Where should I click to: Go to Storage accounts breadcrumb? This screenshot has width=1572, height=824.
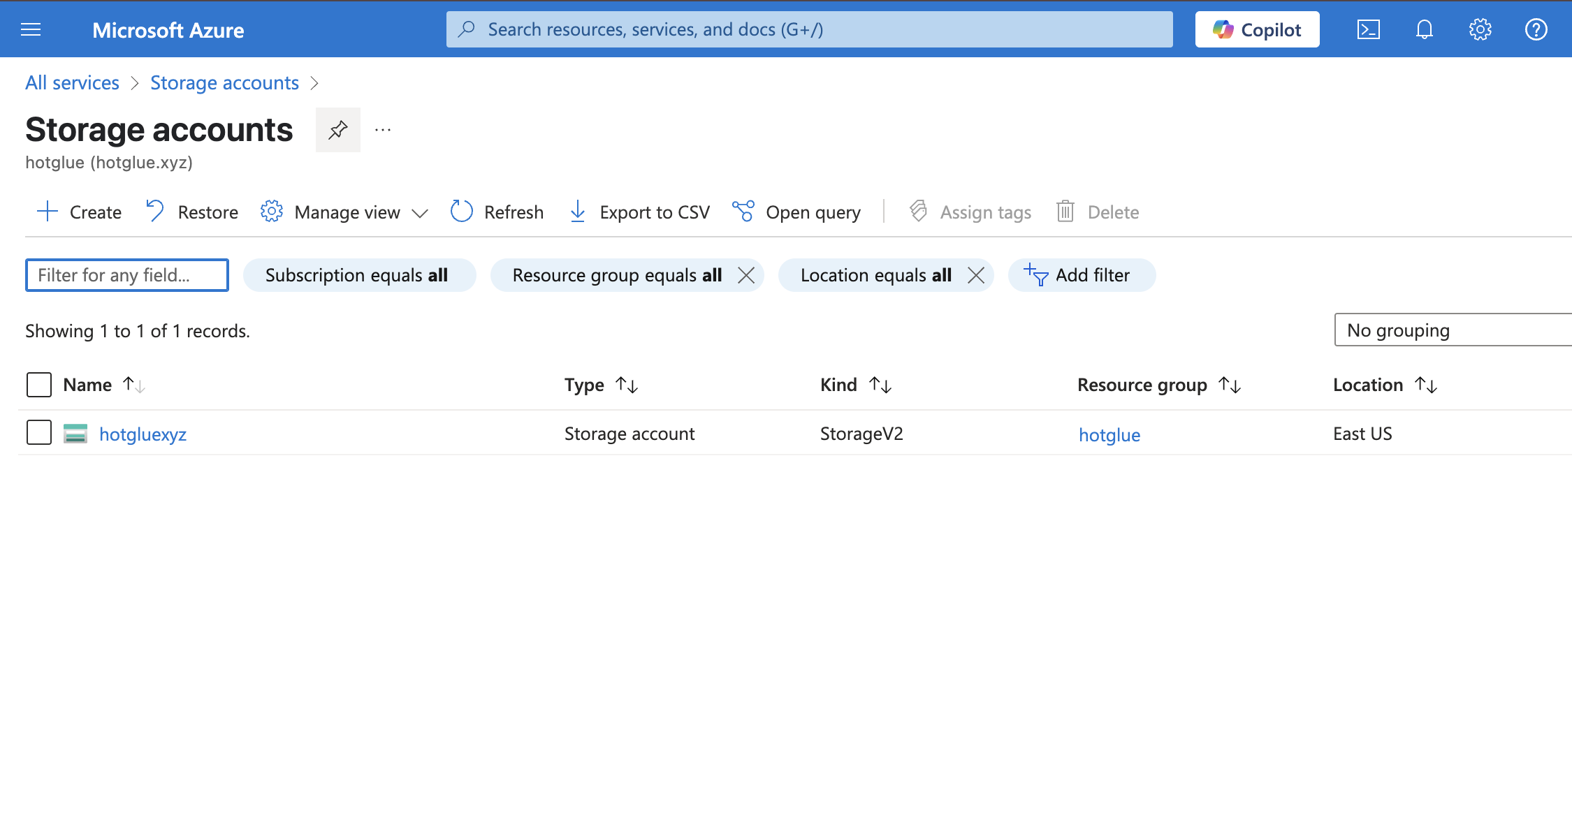tap(224, 82)
